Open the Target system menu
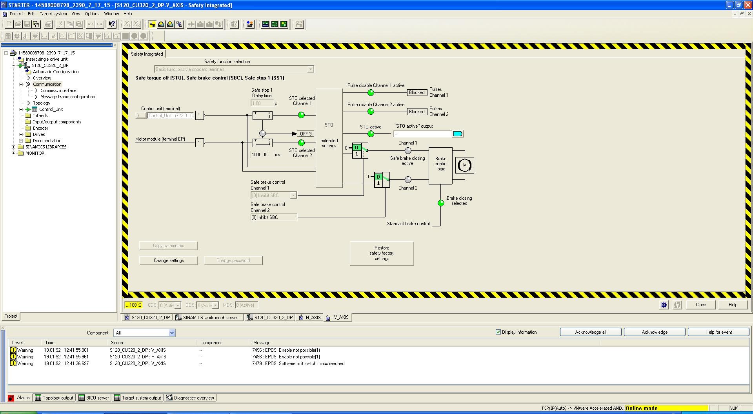This screenshot has width=753, height=414. (53, 14)
